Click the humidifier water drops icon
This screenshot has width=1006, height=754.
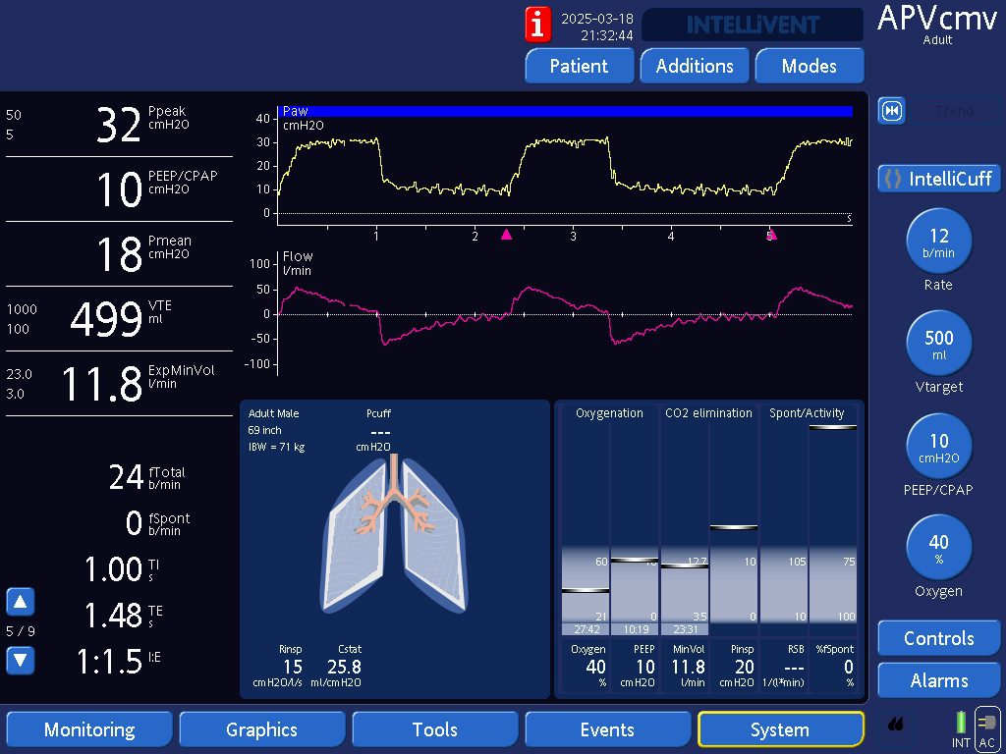[895, 726]
